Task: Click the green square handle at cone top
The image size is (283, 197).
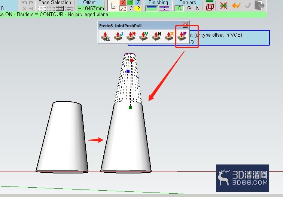Action: click(x=130, y=108)
